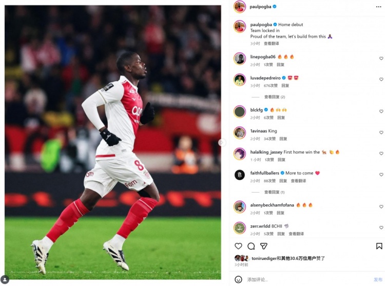Image resolution: width=385 pixels, height=286 pixels.
Task: Share post via paper plane icon
Action: [x=264, y=246]
